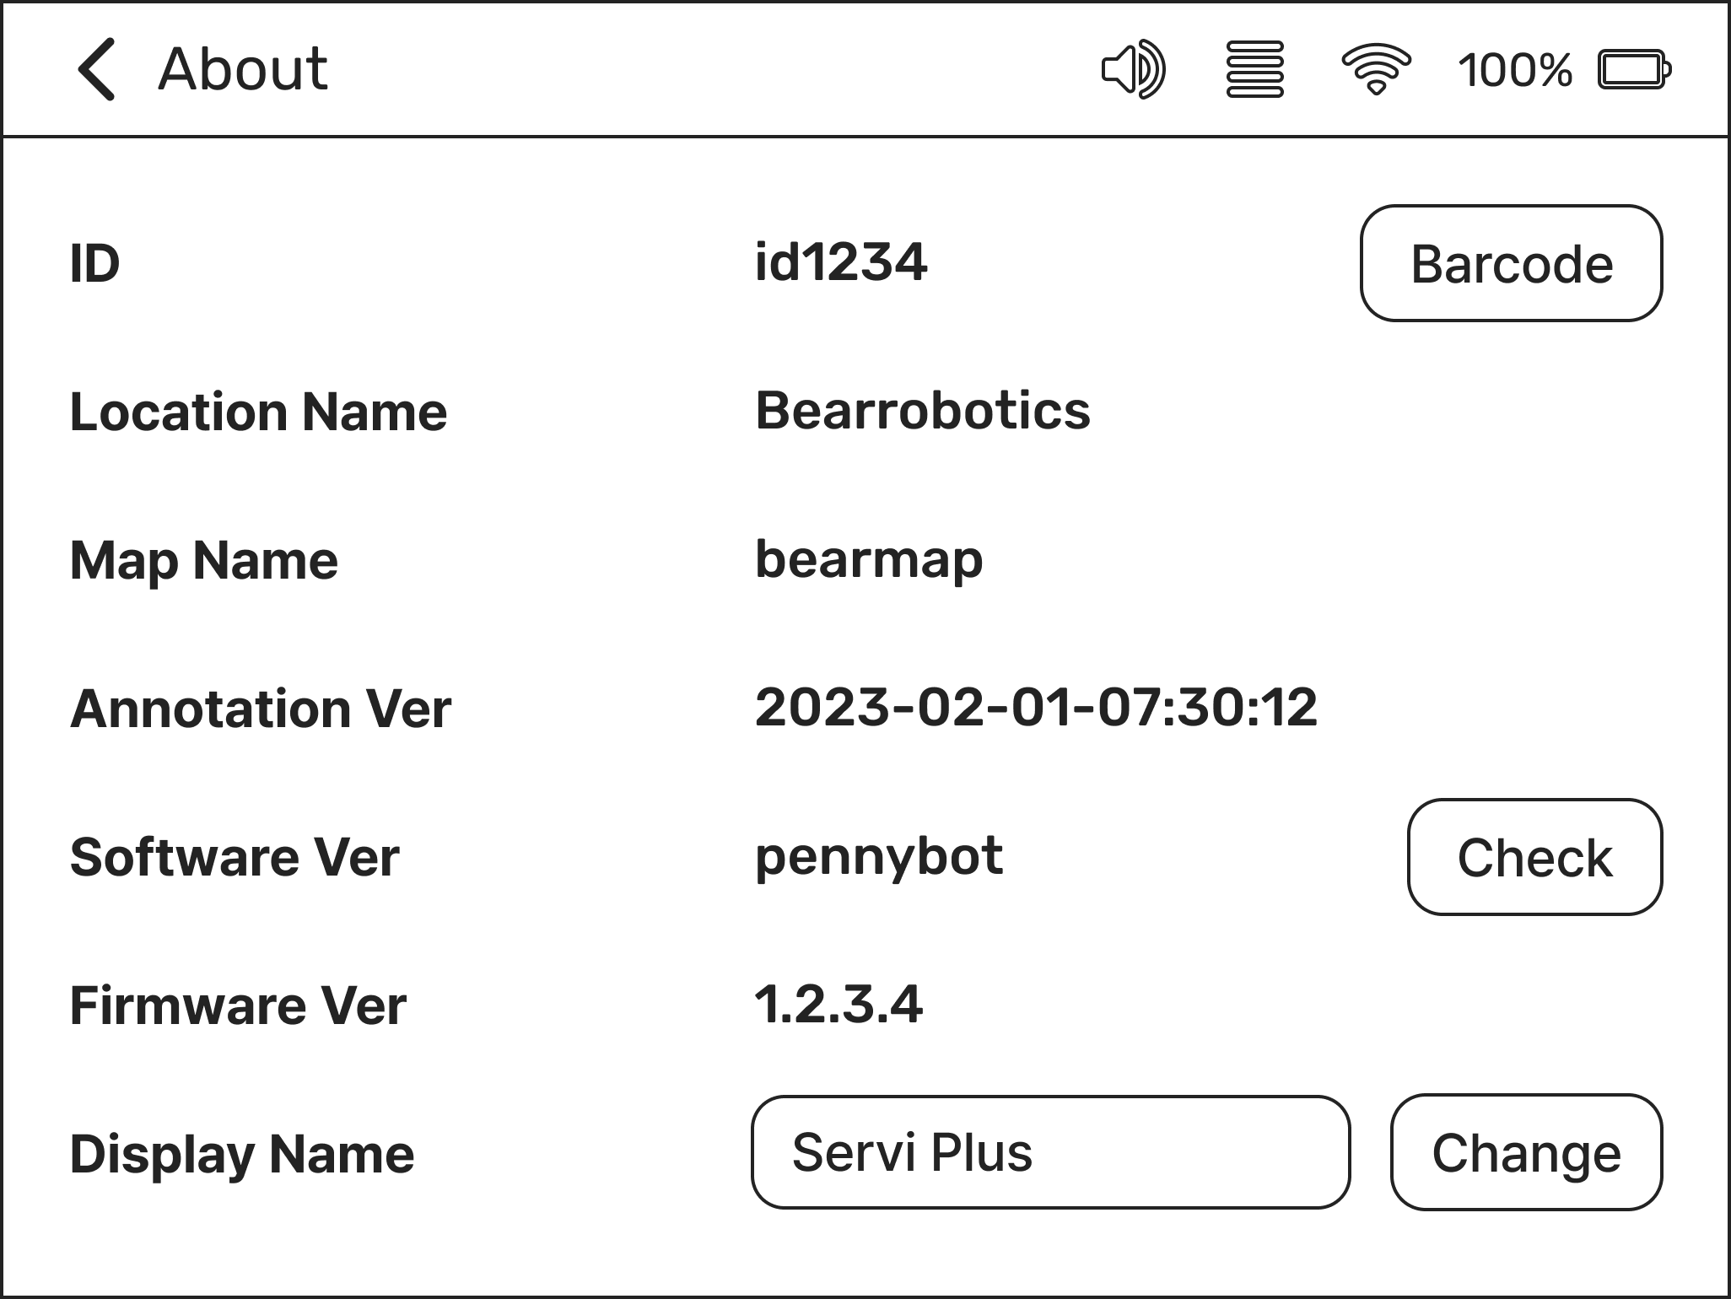Select the annotation version timestamp
This screenshot has width=1731, height=1299.
(1035, 708)
